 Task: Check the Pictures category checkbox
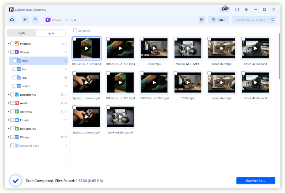pyautogui.click(x=12, y=43)
